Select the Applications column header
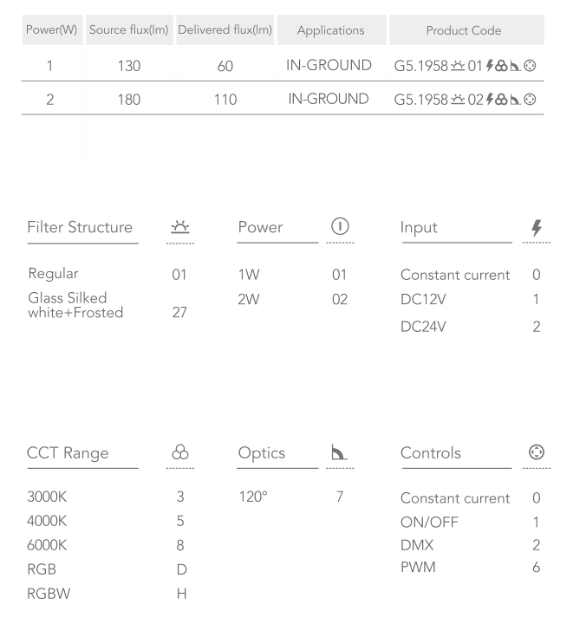Image resolution: width=586 pixels, height=637 pixels. point(330,30)
